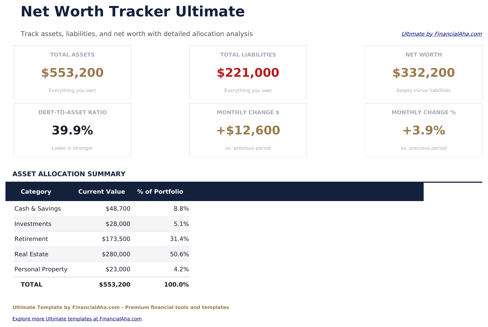
Task: Click the Net Worth Tracker Ultimate title
Action: click(x=133, y=11)
